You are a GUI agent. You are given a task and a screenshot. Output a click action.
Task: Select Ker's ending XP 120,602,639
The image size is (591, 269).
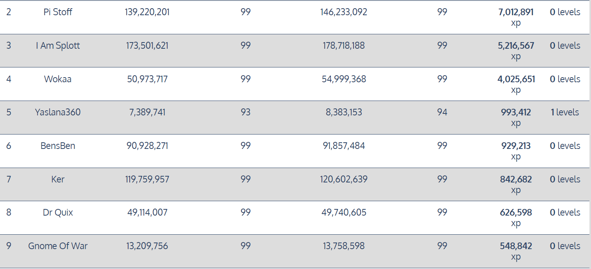(344, 179)
